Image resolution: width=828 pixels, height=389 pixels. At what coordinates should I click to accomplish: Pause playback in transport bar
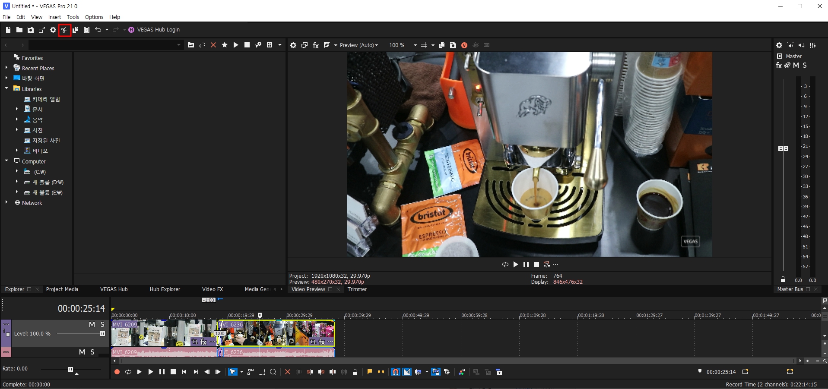point(162,372)
